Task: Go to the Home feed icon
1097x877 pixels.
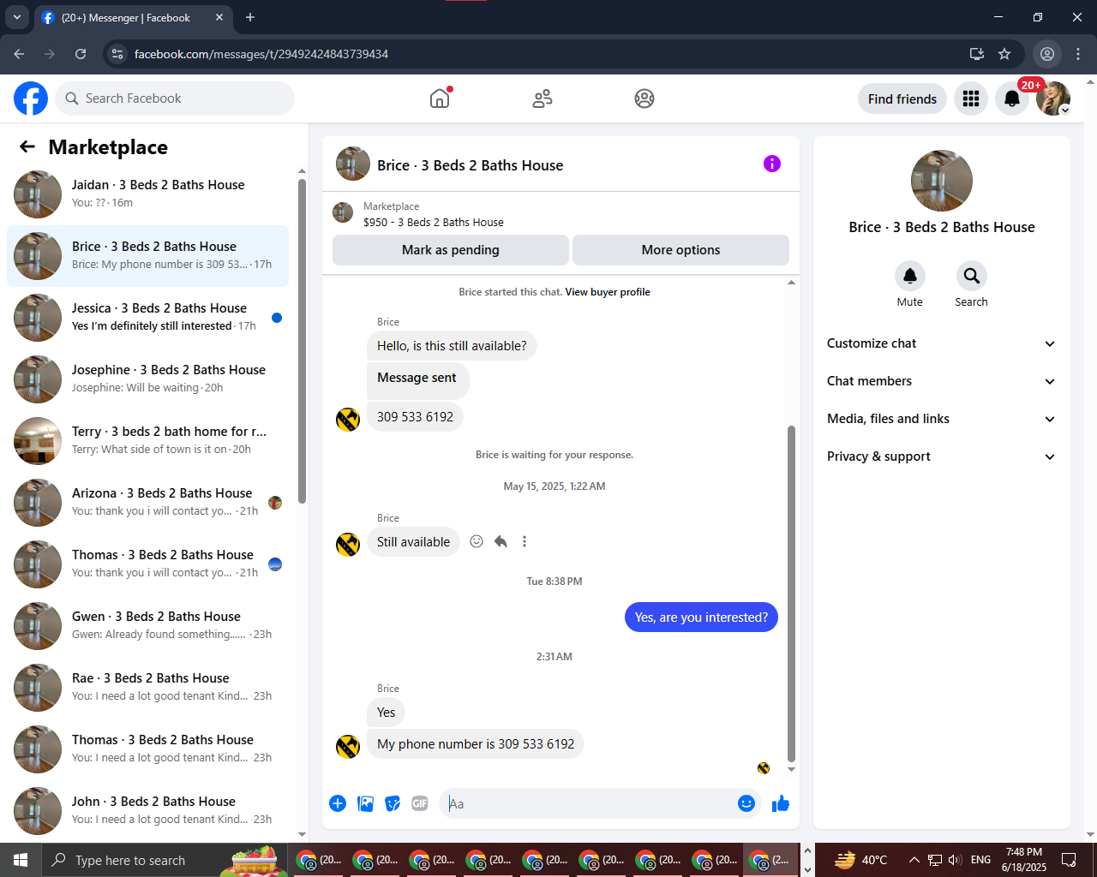Action: click(440, 98)
